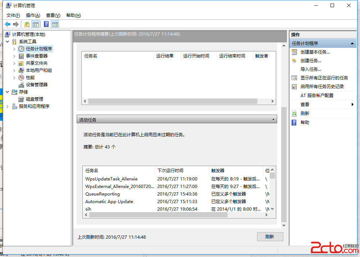360x257 pixels.
Task: Click the 启用所有任务历史记录 icon
Action: (294, 86)
